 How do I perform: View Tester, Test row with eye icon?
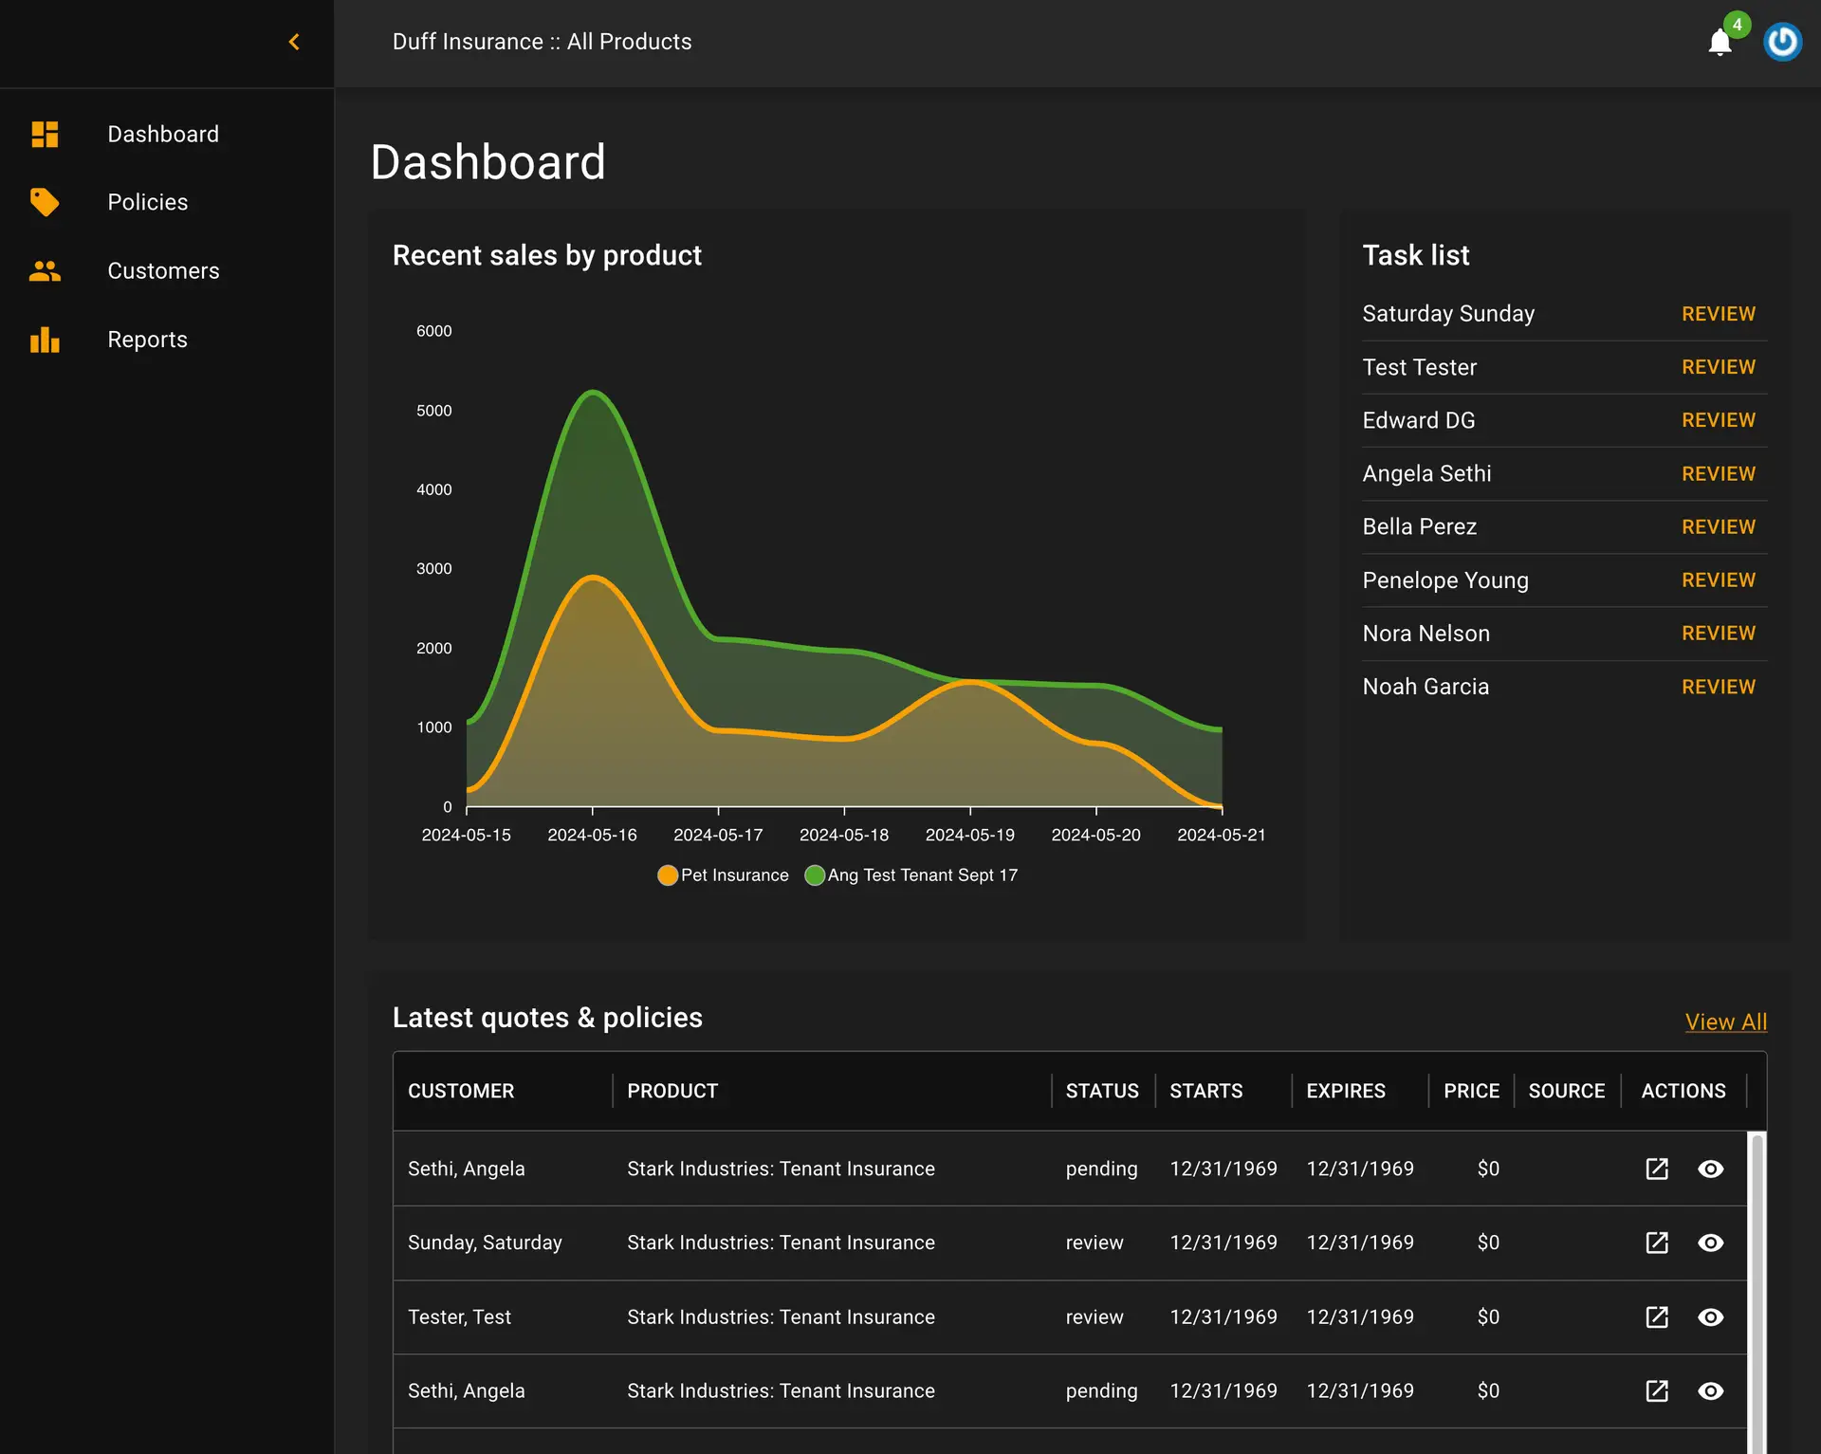tap(1710, 1316)
